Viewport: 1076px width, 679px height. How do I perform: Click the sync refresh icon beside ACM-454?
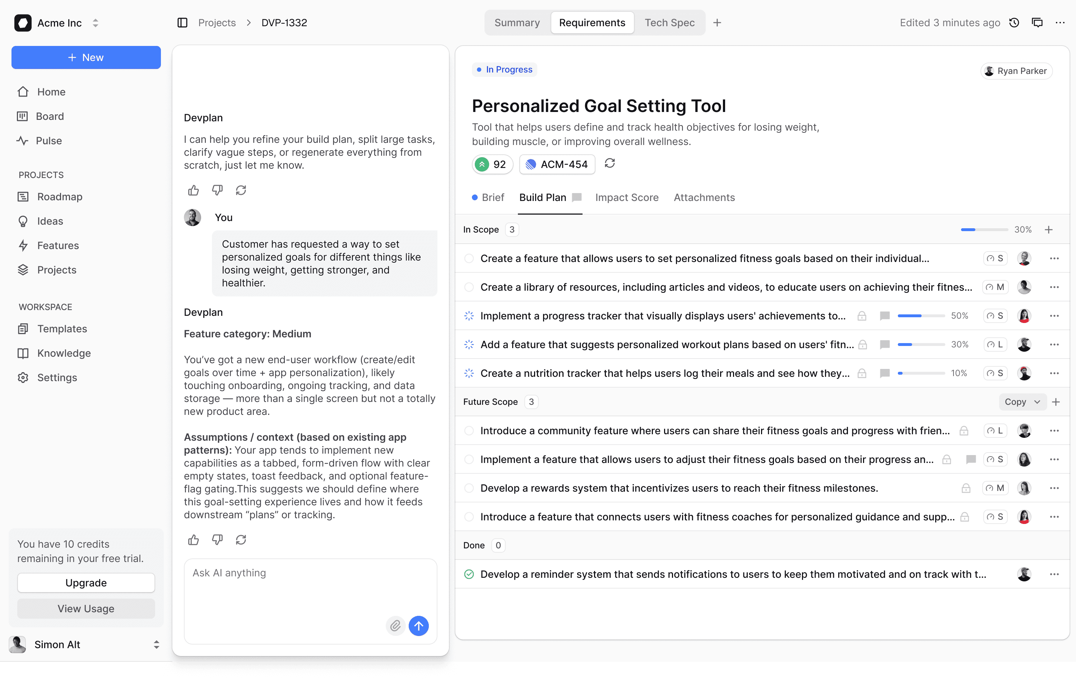(609, 163)
